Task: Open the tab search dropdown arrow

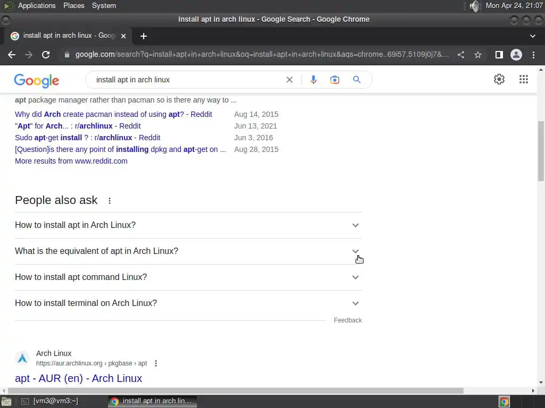Action: pos(532,36)
